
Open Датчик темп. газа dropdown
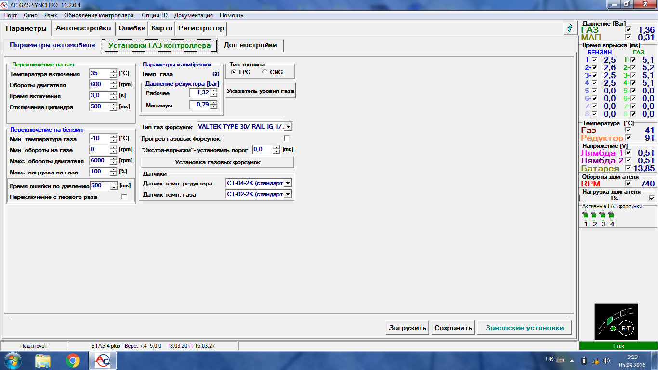[288, 194]
